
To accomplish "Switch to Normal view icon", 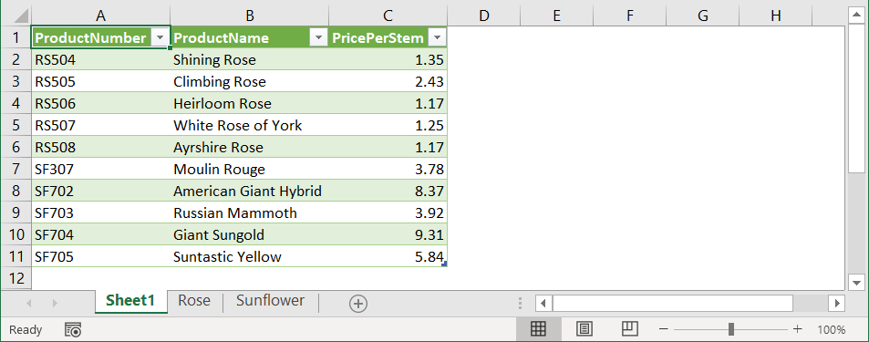I will (x=538, y=329).
